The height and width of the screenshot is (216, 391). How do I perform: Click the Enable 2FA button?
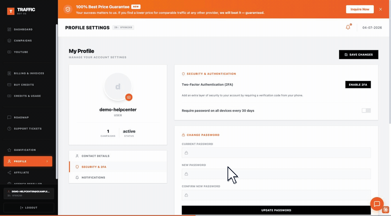358,85
